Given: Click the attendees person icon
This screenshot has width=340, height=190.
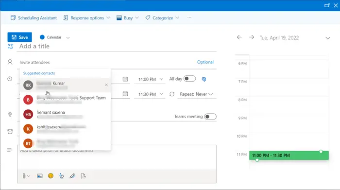Looking at the screenshot, I should [10, 62].
